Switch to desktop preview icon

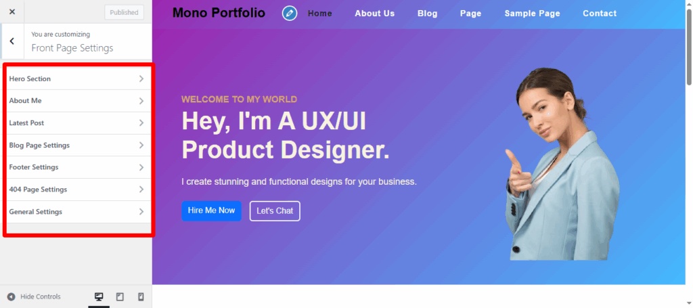(x=99, y=296)
